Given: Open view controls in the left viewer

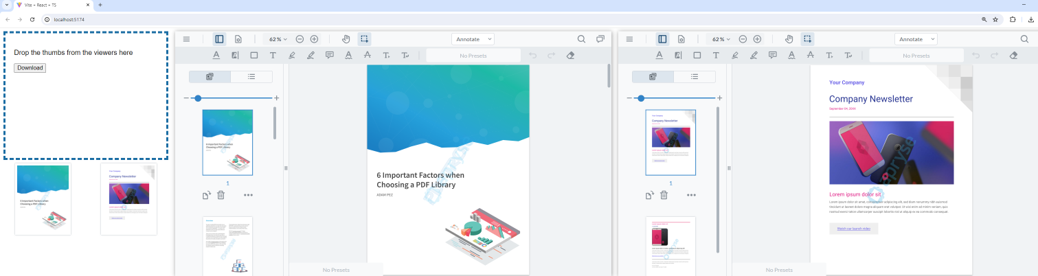Looking at the screenshot, I should tap(238, 39).
